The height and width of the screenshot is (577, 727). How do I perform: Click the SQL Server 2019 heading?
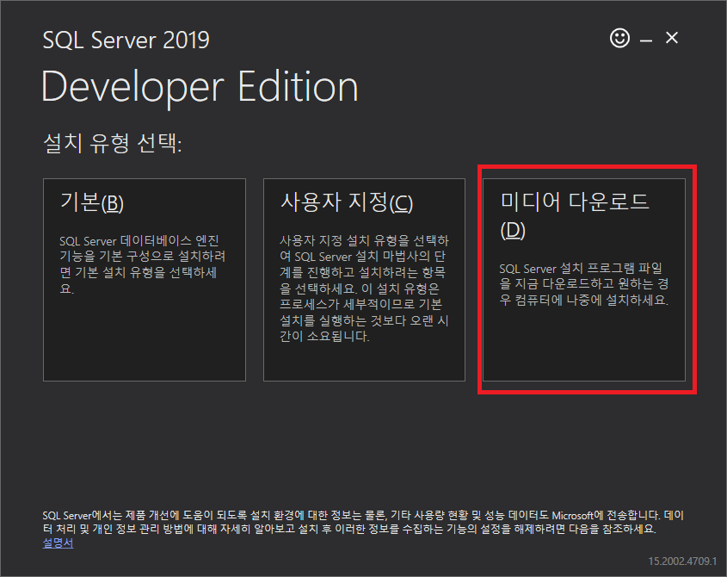click(126, 40)
